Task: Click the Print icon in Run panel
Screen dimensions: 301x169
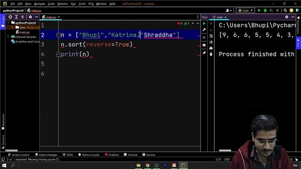Action: click(211, 48)
